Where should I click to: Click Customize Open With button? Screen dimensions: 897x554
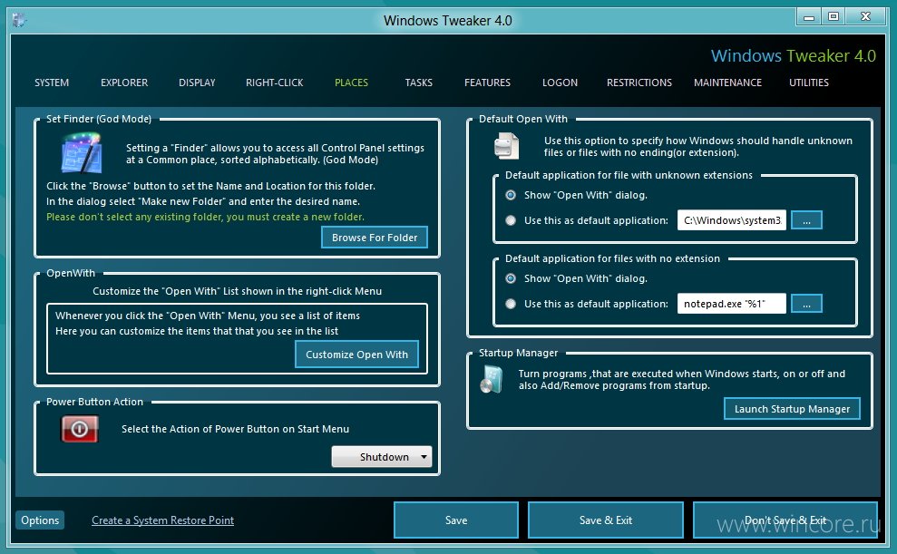(x=357, y=355)
